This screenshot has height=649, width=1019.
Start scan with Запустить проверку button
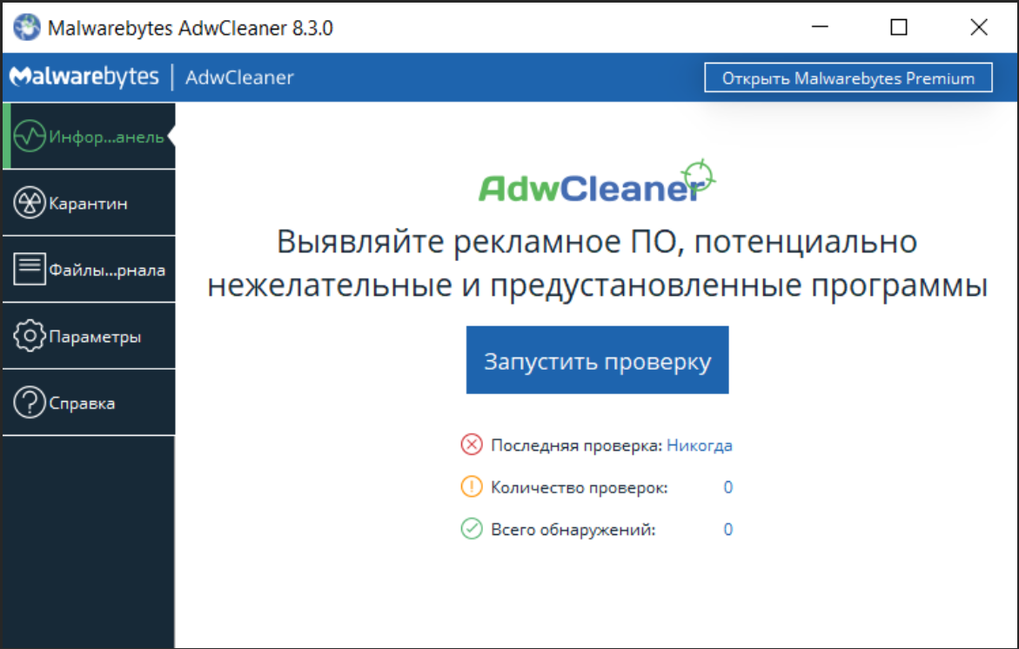coord(597,360)
